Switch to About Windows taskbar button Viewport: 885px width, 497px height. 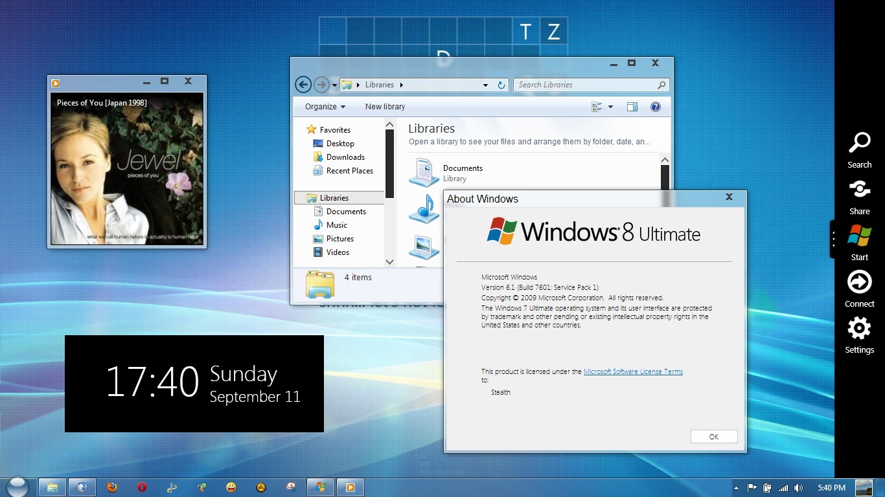(x=321, y=487)
